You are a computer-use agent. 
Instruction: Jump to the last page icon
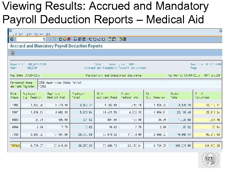103,39
